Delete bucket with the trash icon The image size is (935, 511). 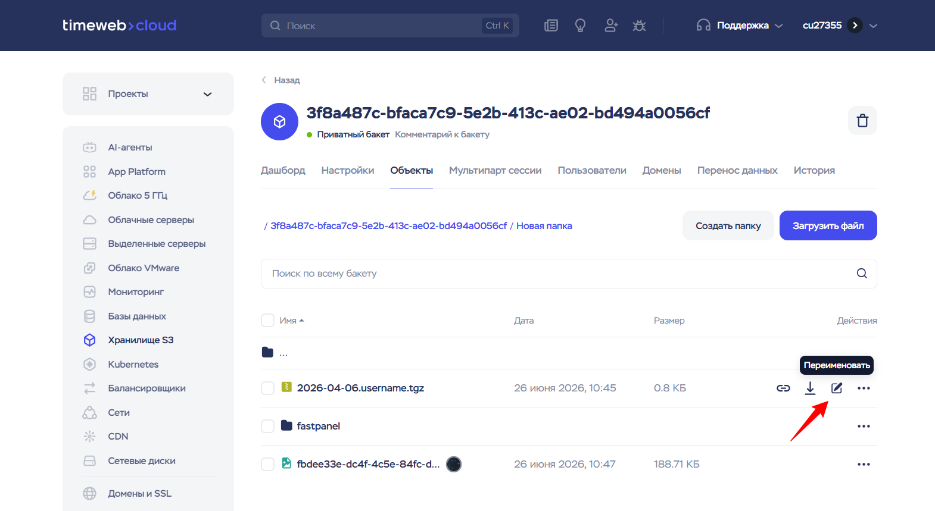862,121
